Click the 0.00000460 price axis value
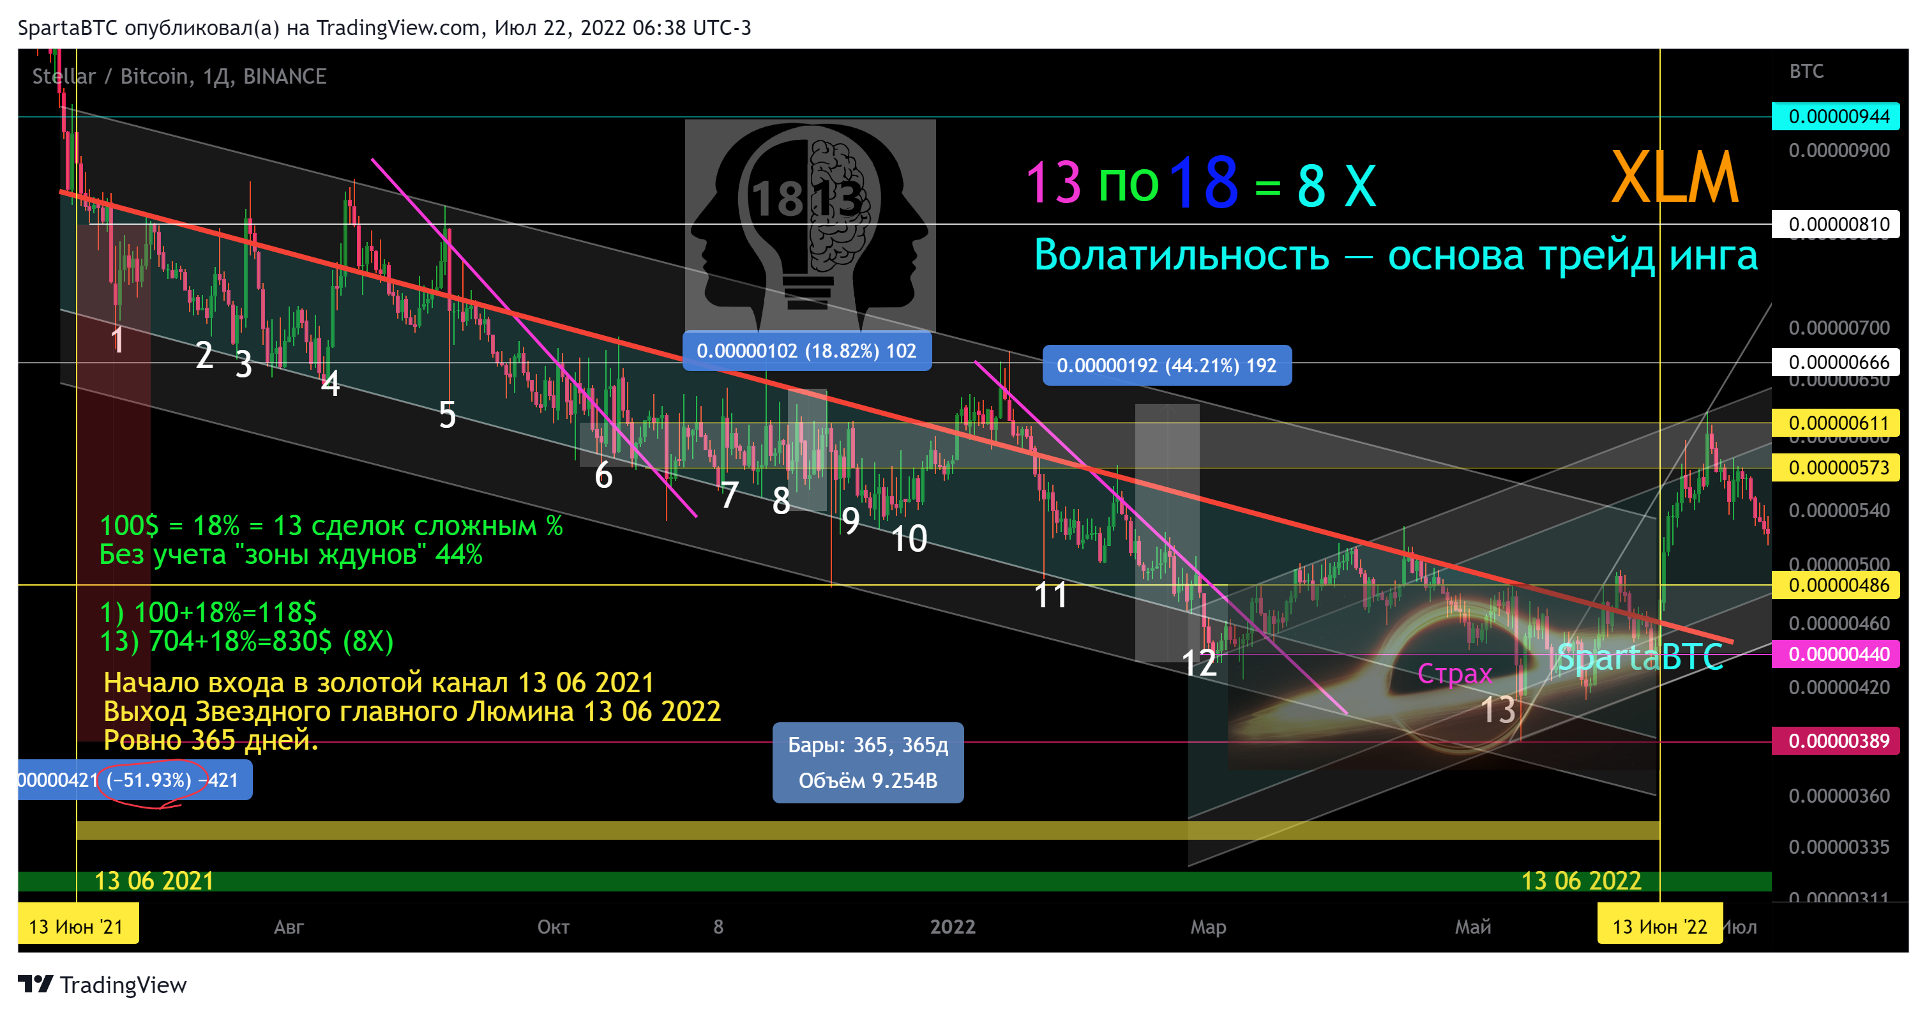1927x1016 pixels. click(1839, 624)
